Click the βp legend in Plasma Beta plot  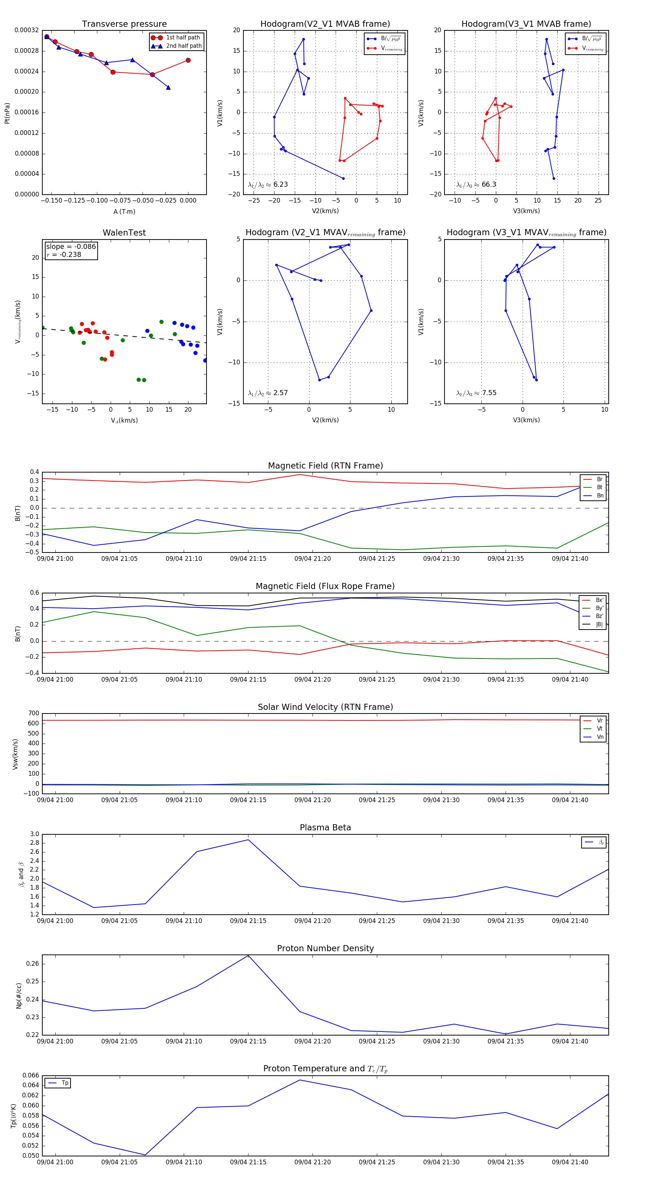[594, 842]
